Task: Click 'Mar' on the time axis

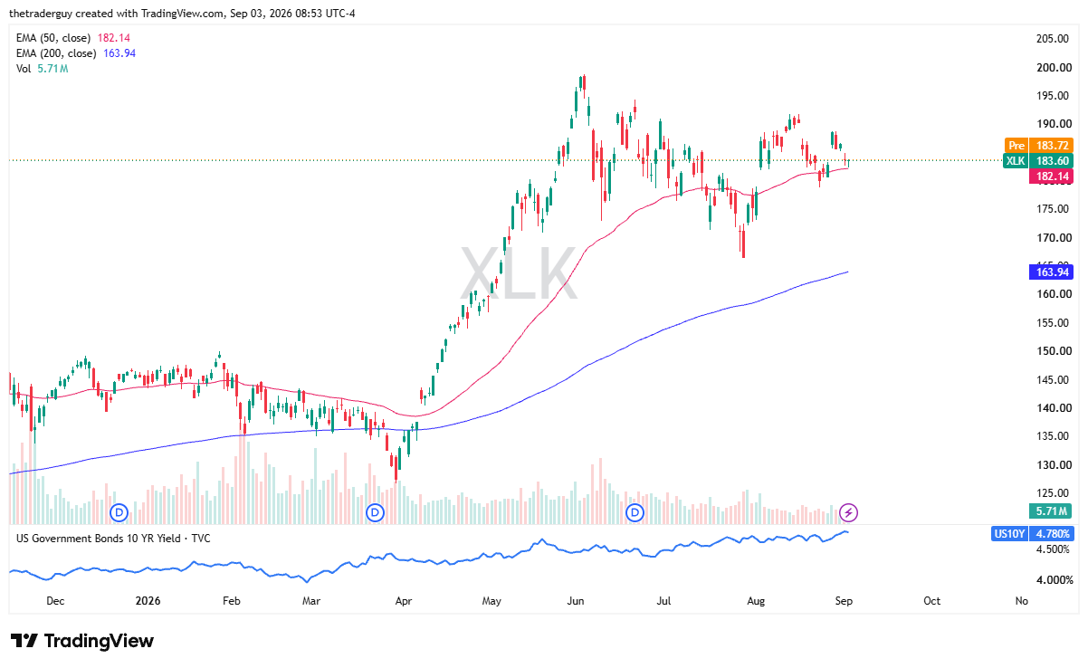Action: pyautogui.click(x=310, y=601)
